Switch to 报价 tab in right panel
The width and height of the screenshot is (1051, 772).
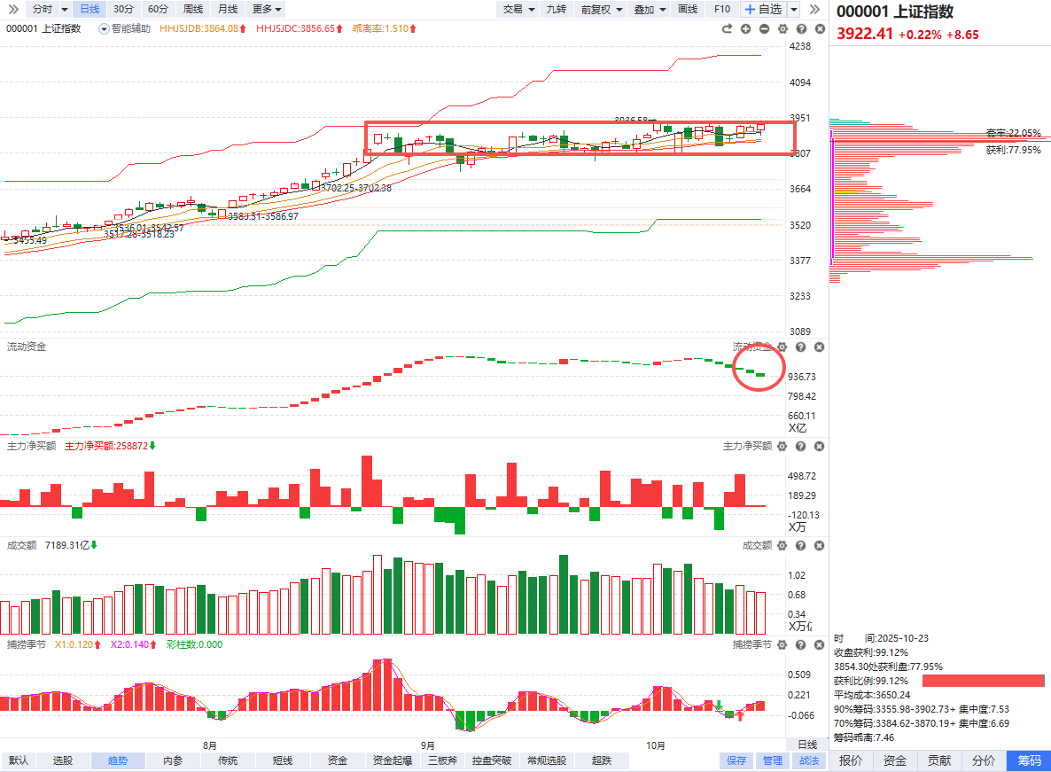(851, 760)
